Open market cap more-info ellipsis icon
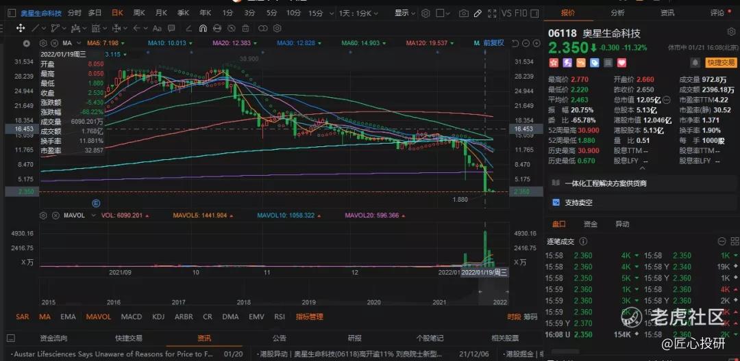The image size is (740, 361). pyautogui.click(x=666, y=100)
